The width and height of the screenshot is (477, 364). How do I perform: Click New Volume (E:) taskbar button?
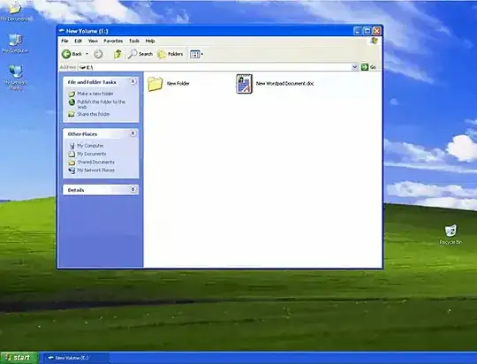pyautogui.click(x=75, y=358)
